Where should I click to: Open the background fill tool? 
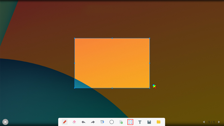point(102,122)
